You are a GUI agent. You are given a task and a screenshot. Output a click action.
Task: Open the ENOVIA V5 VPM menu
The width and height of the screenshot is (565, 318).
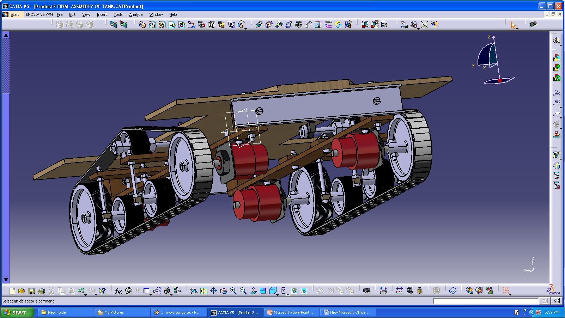(39, 14)
